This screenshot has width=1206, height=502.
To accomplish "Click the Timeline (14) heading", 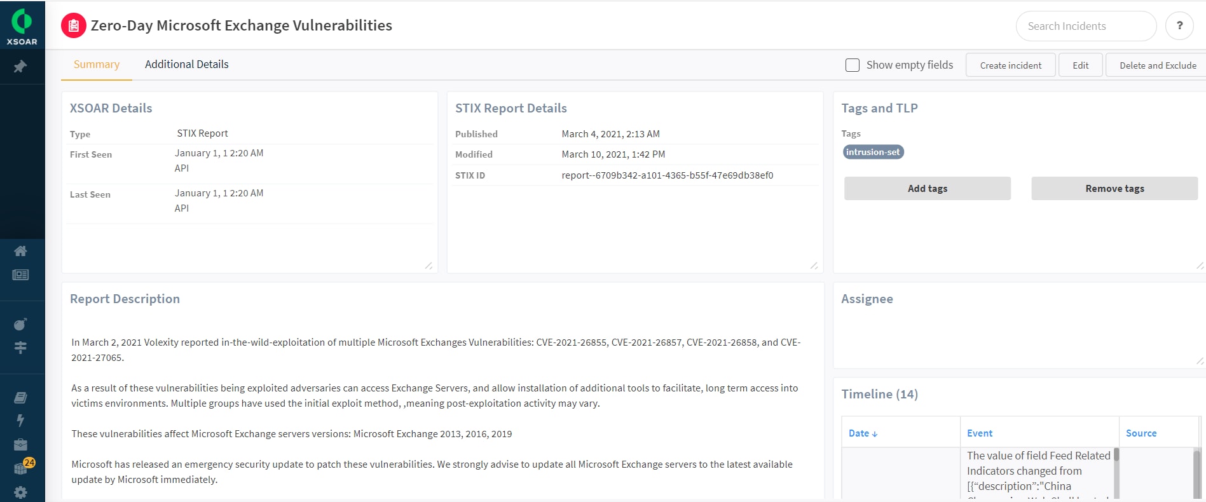I will point(879,394).
